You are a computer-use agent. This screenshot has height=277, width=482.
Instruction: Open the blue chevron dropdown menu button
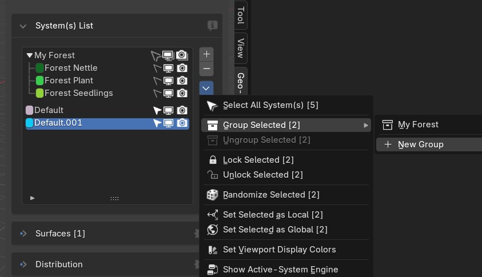[x=206, y=89]
